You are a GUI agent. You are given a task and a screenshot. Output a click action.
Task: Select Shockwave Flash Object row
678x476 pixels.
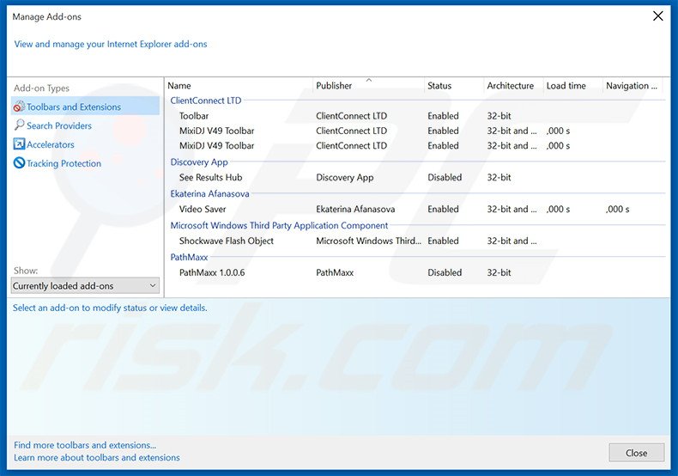click(x=226, y=241)
